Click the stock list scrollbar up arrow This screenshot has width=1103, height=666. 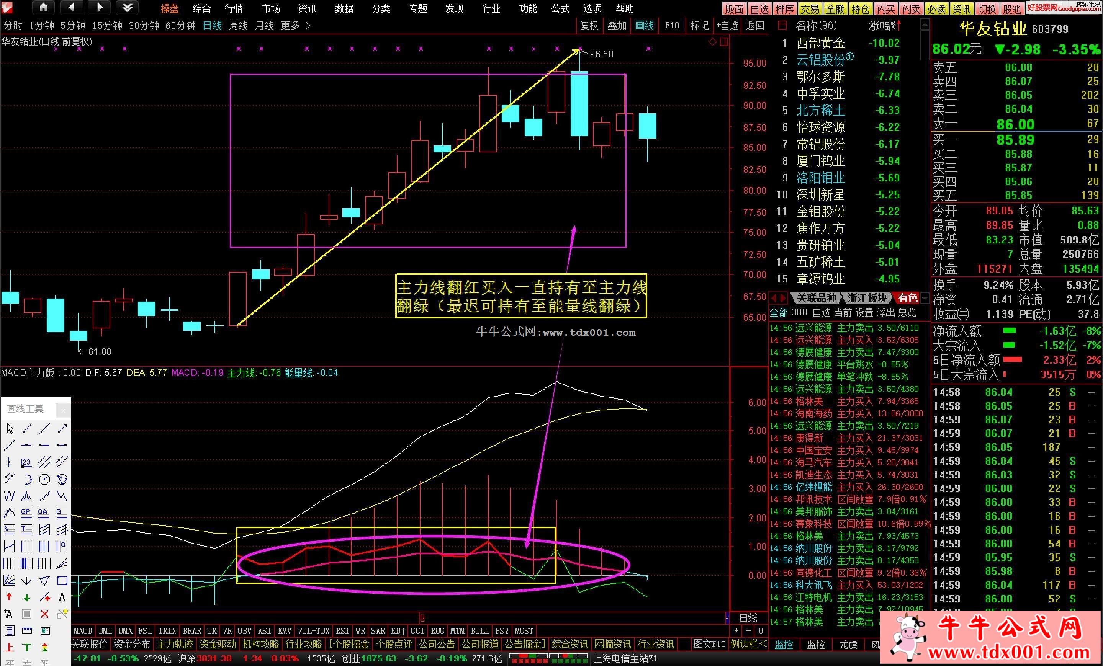pos(925,24)
